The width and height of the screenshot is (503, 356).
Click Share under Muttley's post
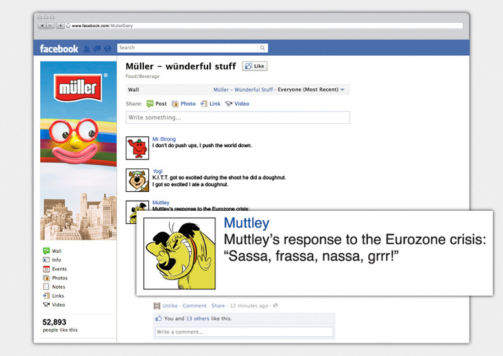[x=218, y=305]
